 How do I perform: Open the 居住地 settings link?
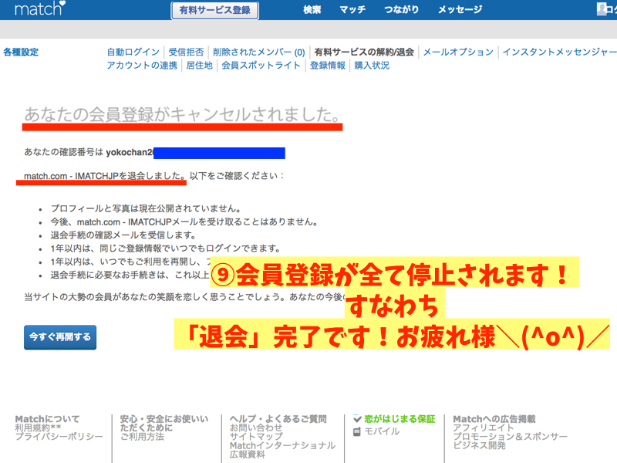[200, 66]
